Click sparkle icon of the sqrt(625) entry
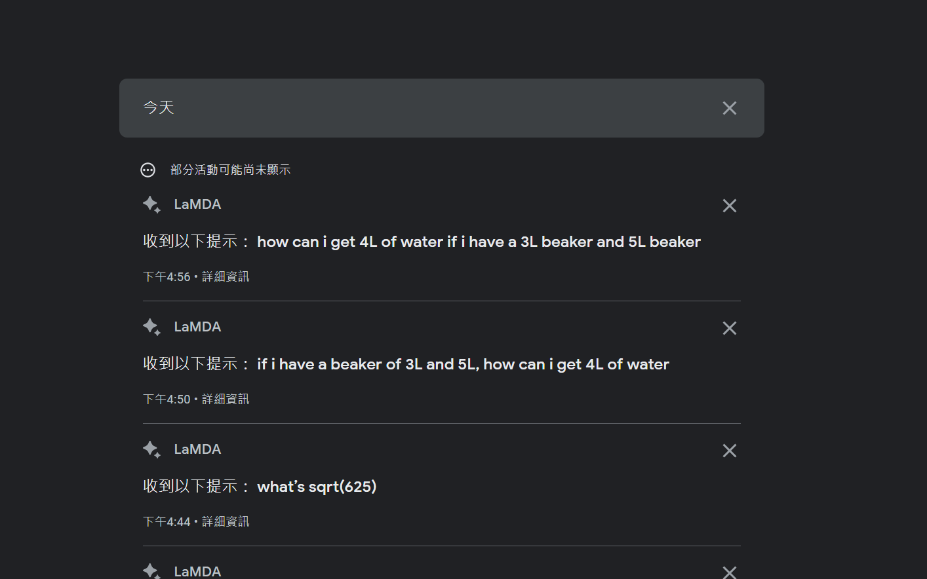The width and height of the screenshot is (927, 579). coord(151,449)
